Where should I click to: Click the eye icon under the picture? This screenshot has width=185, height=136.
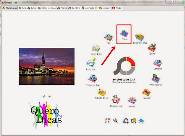tap(49, 96)
